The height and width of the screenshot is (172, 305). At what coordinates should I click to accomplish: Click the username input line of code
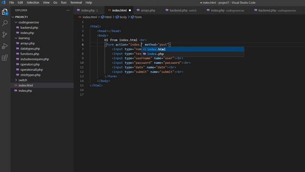coord(147,58)
